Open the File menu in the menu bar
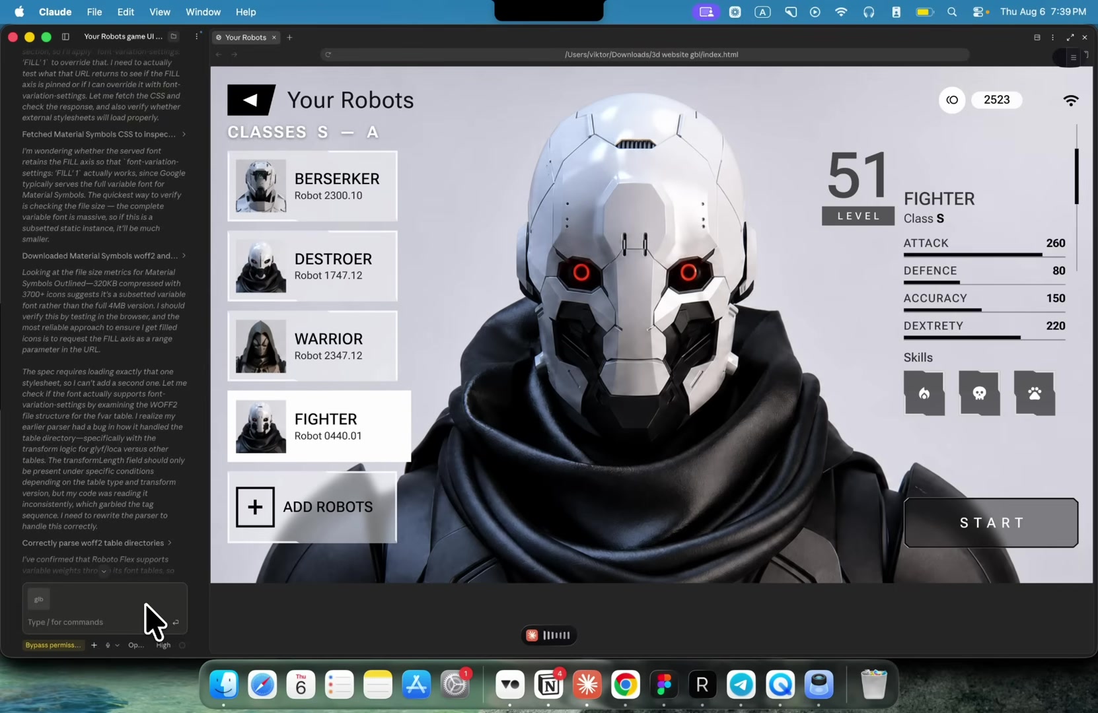Screen dimensions: 1098x713 pyautogui.click(x=94, y=12)
